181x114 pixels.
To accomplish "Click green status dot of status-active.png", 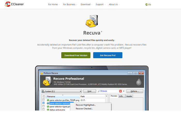I will click(x=48, y=110).
